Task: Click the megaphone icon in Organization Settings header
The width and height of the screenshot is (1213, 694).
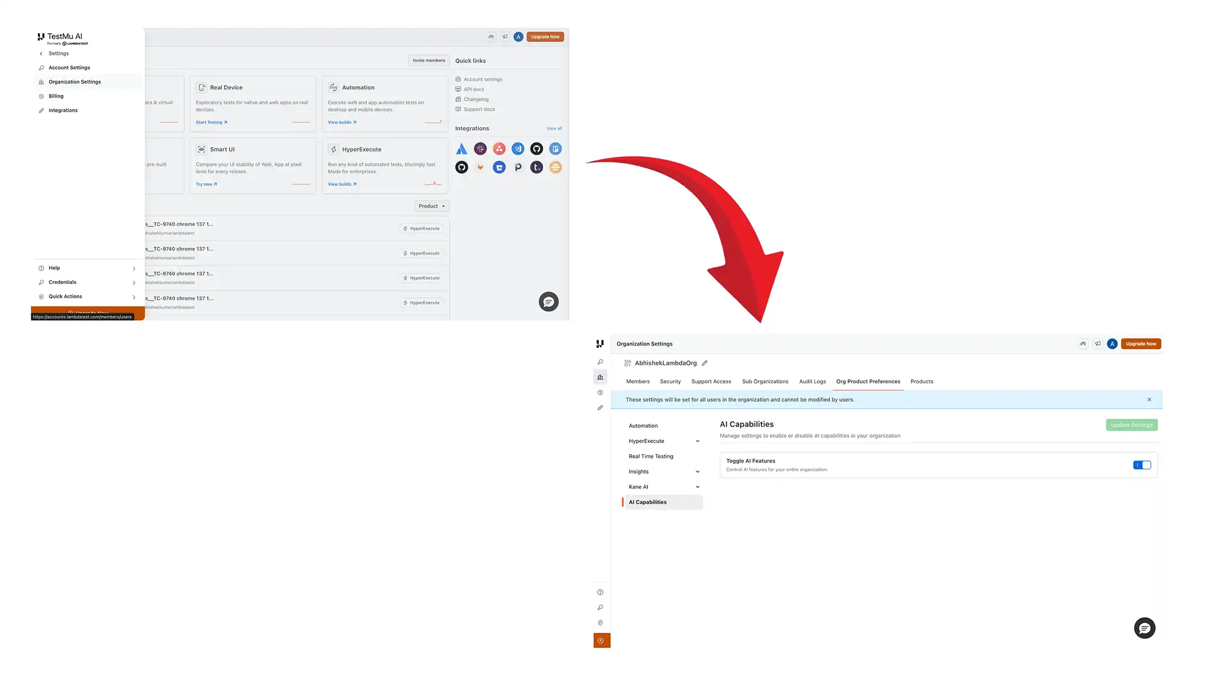Action: coord(1098,344)
